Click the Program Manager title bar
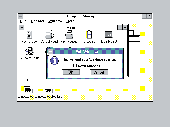The width and height of the screenshot is (170, 127). pyautogui.click(x=82, y=16)
